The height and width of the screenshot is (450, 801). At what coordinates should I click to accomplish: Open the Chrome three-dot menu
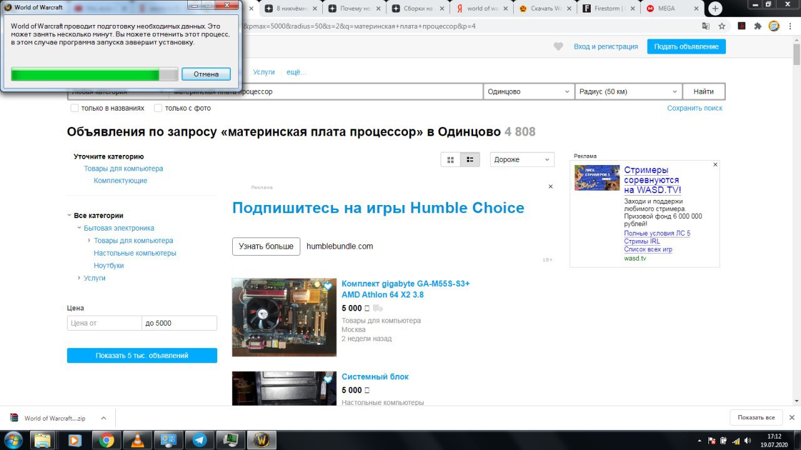click(789, 26)
